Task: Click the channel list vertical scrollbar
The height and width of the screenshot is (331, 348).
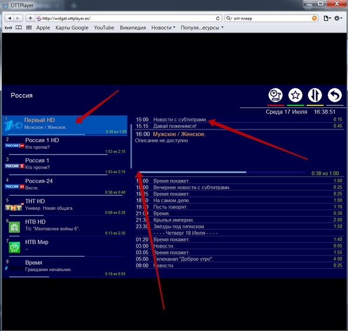Action: [x=131, y=146]
